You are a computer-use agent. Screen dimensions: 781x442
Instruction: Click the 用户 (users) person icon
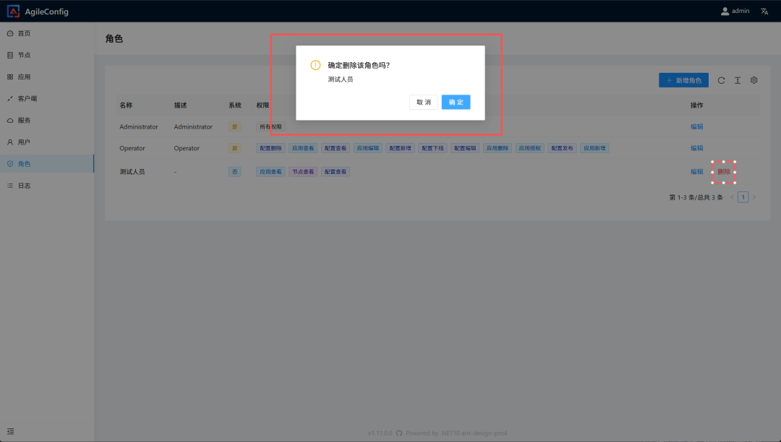[9, 142]
